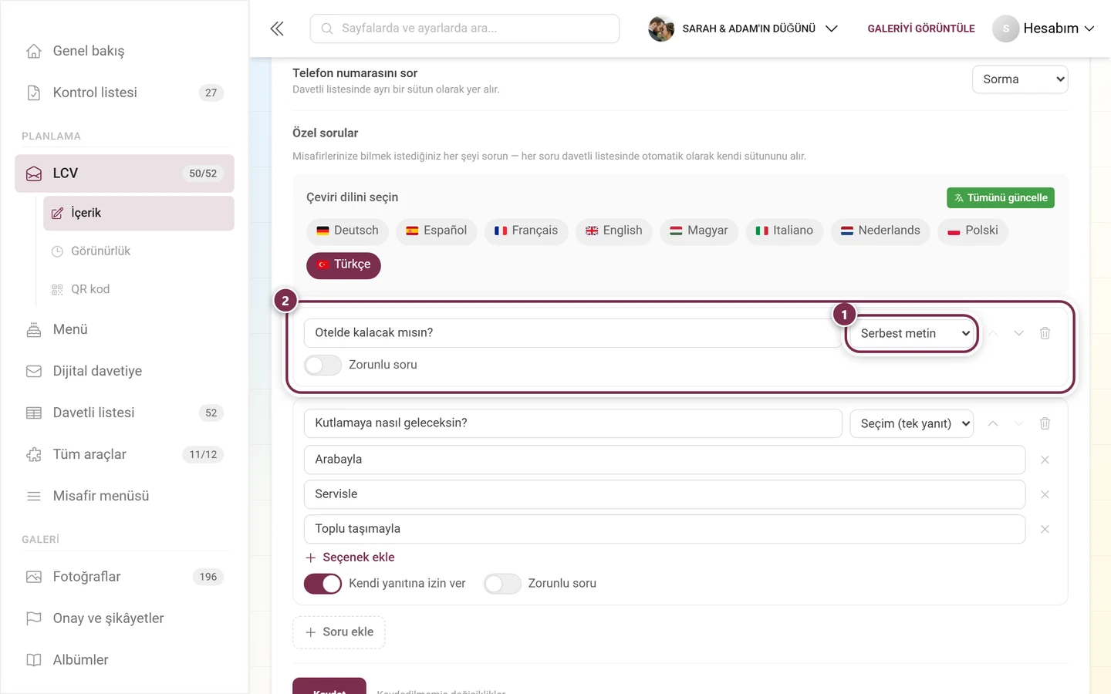Click 'Seçenek ekle' link
Screen dimensions: 1111x694
point(350,558)
